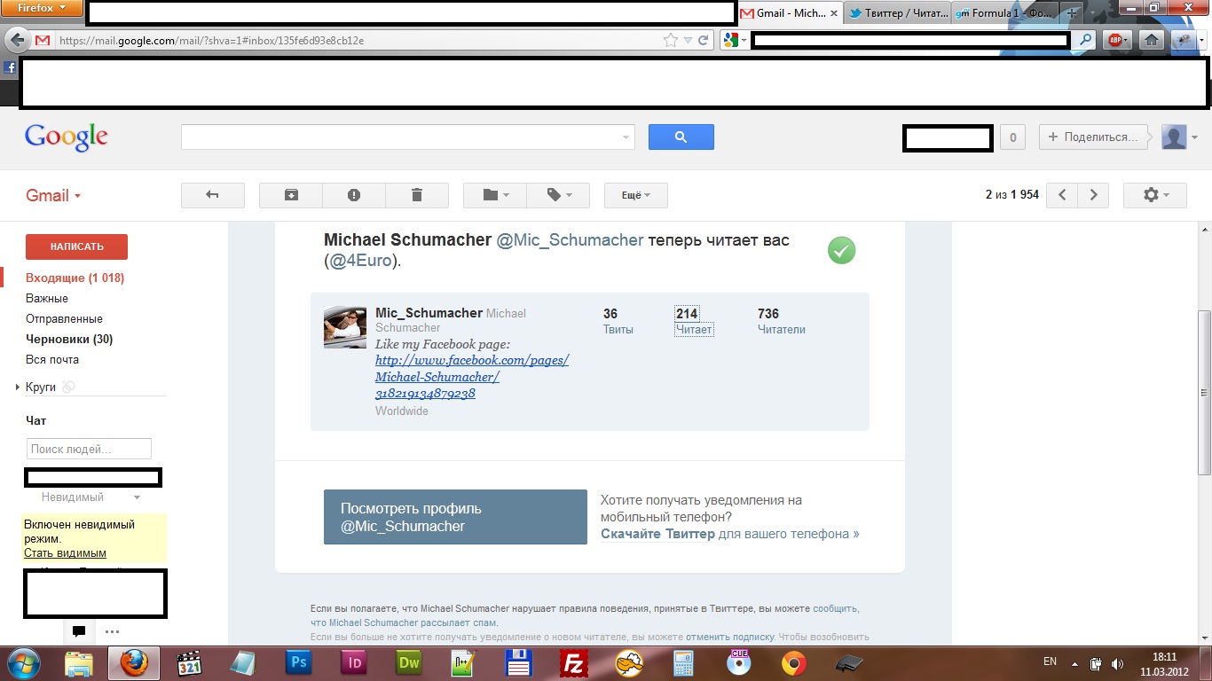Launch Google Chrome from taskbar
Screen dimensions: 1212x681
[794, 662]
